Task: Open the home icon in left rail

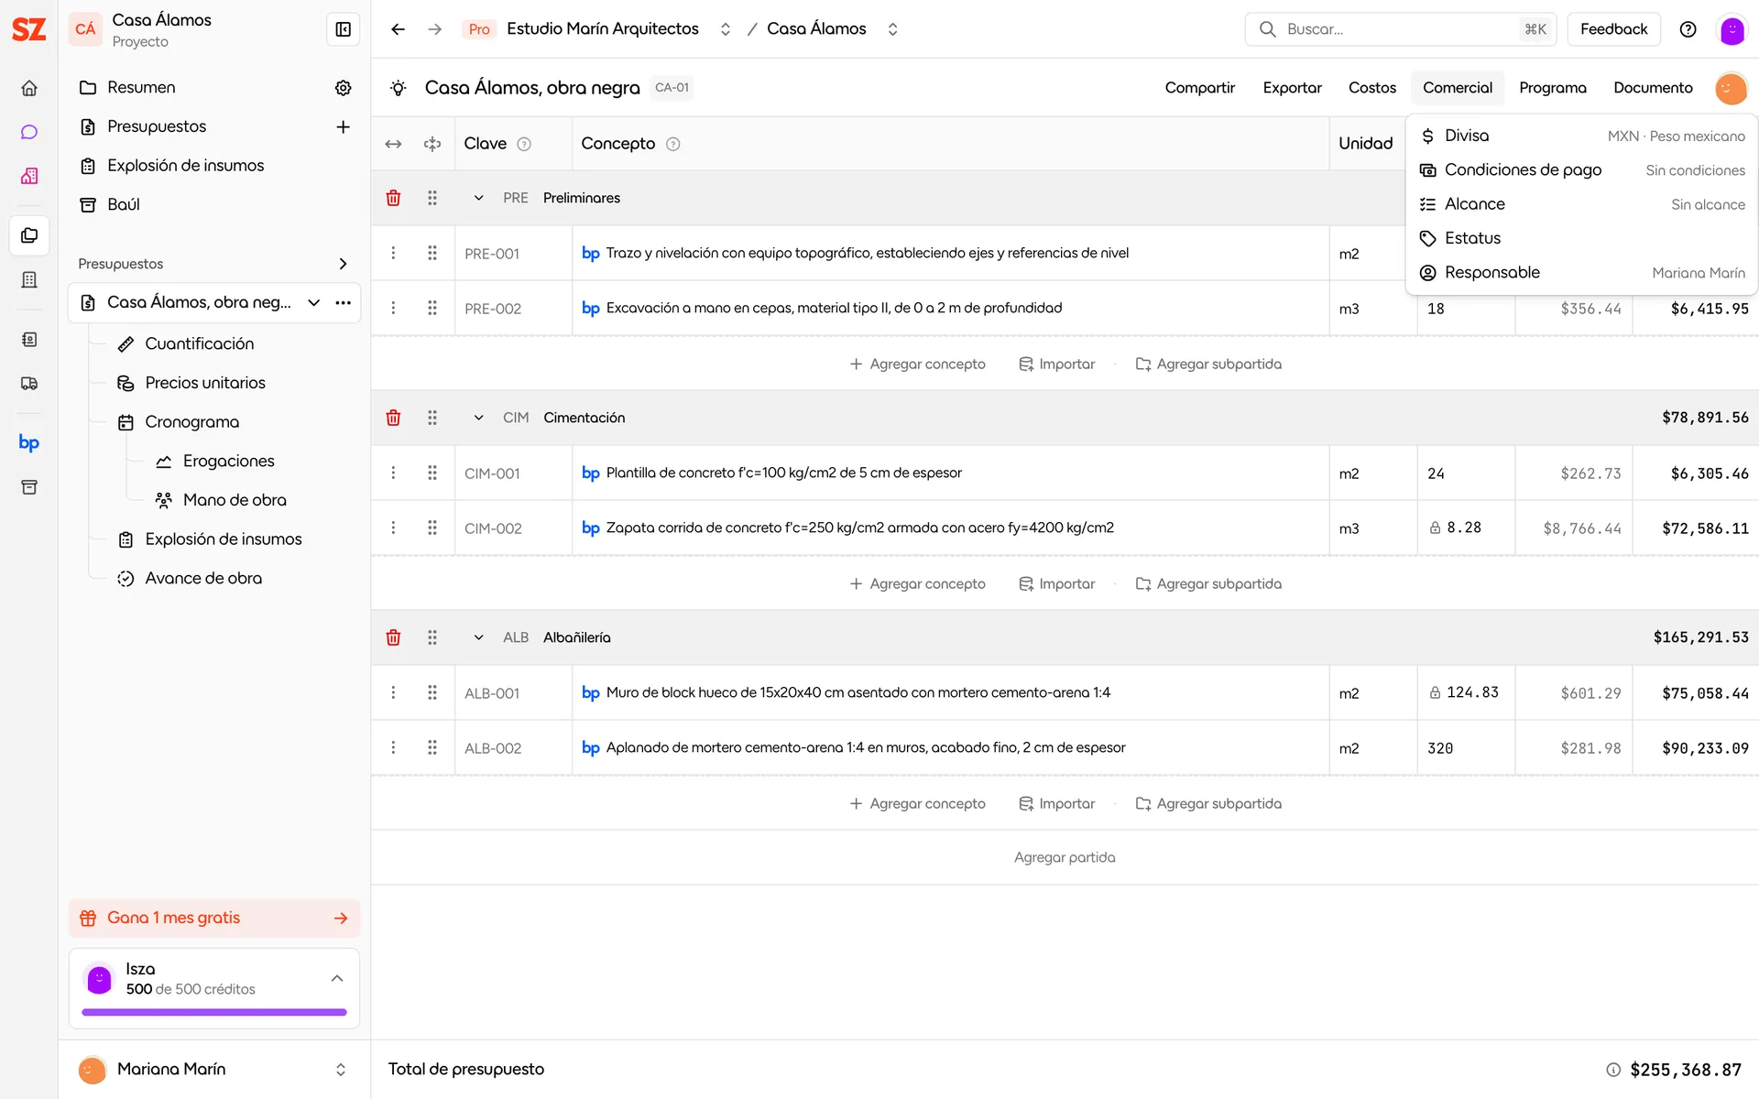Action: (29, 88)
